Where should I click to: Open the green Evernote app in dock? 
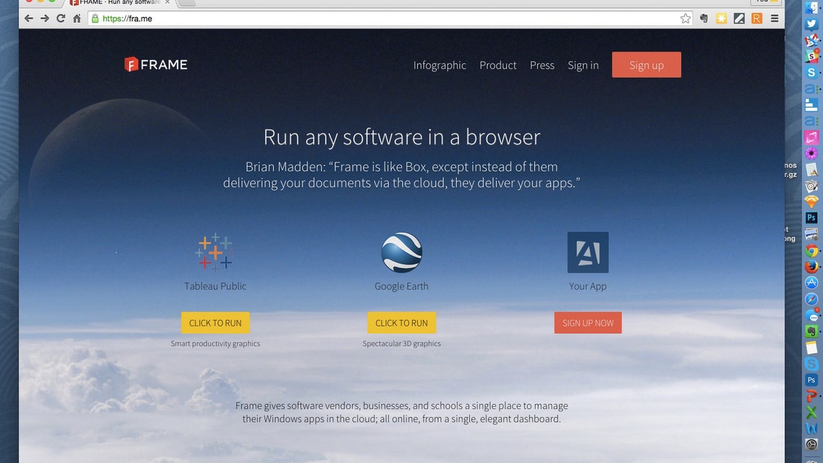tap(811, 331)
